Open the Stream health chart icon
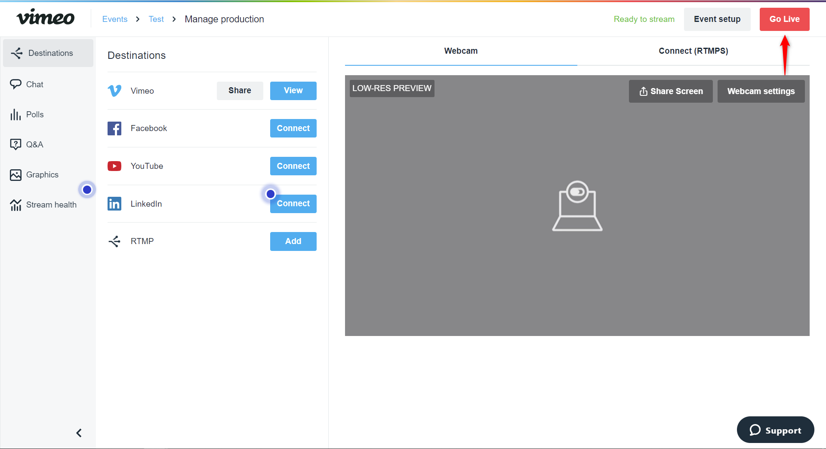 click(15, 205)
